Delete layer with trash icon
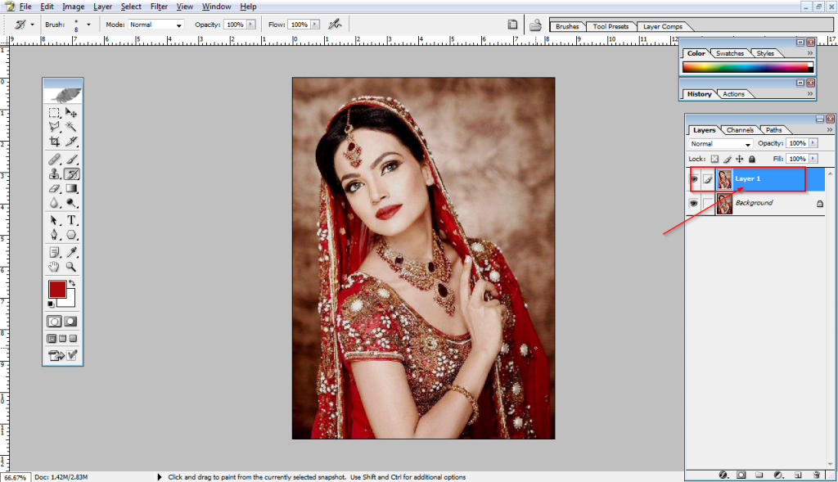 click(x=816, y=475)
